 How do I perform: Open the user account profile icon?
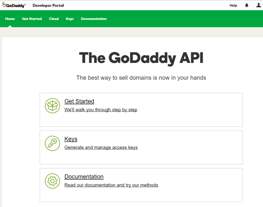[258, 5]
